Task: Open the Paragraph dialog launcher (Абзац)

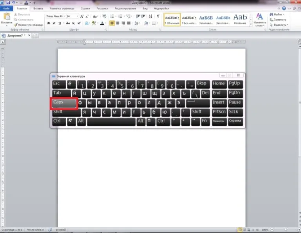Action: (x=160, y=30)
